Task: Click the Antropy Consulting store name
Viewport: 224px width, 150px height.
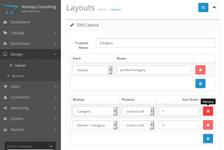Action: (x=39, y=7)
